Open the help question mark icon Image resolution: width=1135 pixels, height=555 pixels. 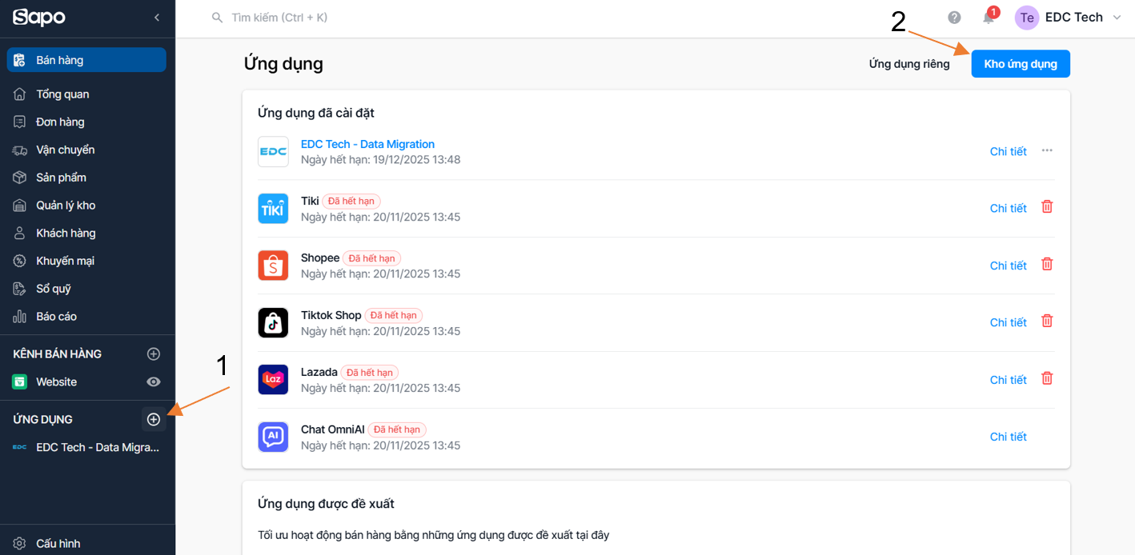[954, 18]
